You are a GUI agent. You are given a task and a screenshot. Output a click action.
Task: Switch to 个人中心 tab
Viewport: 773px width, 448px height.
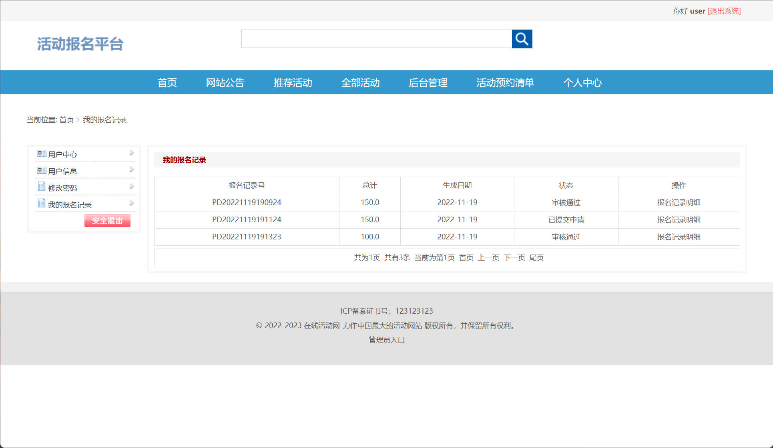[x=582, y=83]
